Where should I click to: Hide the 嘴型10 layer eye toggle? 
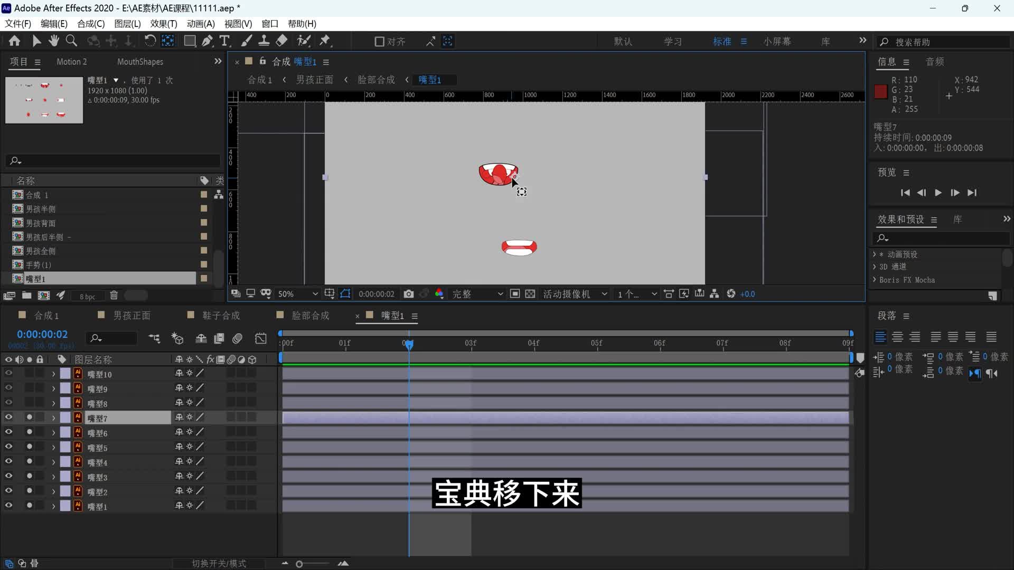8,373
